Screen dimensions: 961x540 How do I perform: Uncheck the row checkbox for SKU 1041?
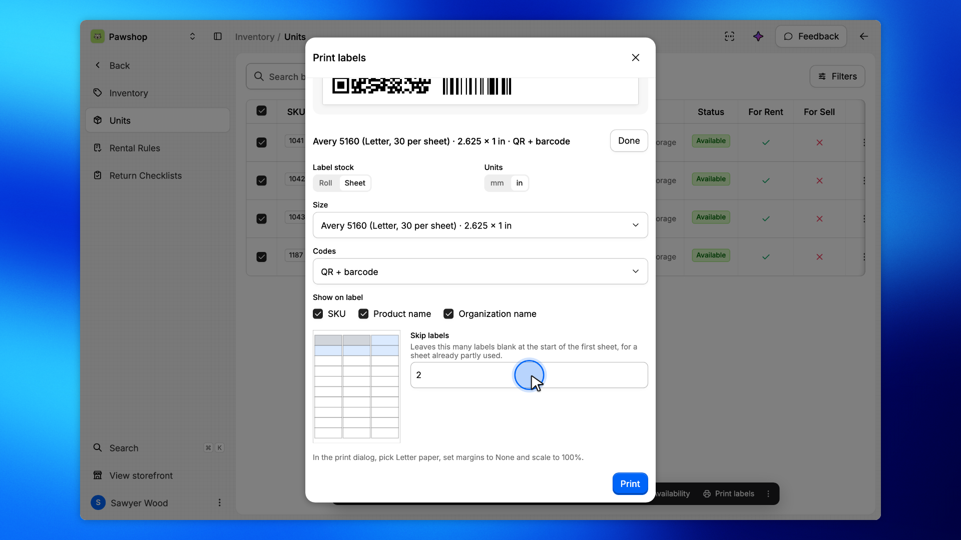pos(261,142)
